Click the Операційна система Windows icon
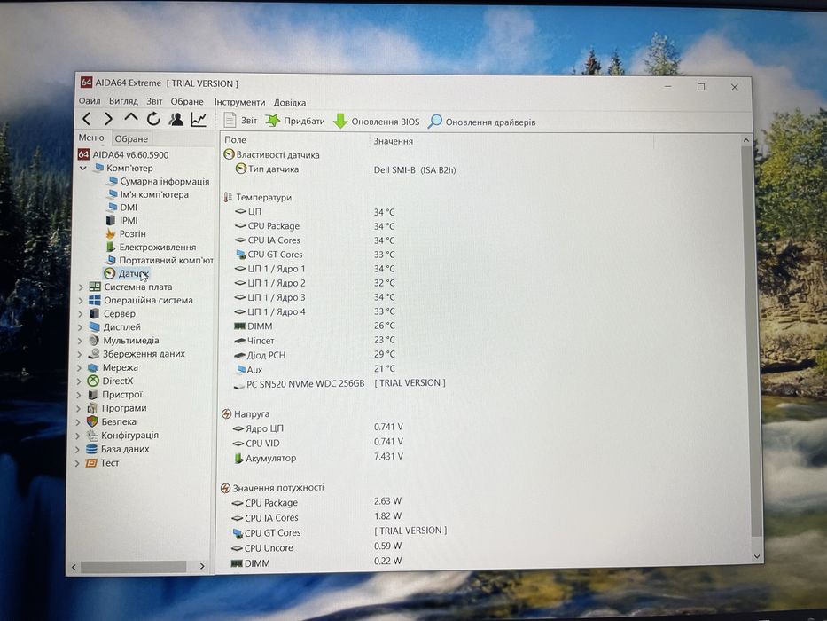The width and height of the screenshot is (827, 621). point(95,300)
